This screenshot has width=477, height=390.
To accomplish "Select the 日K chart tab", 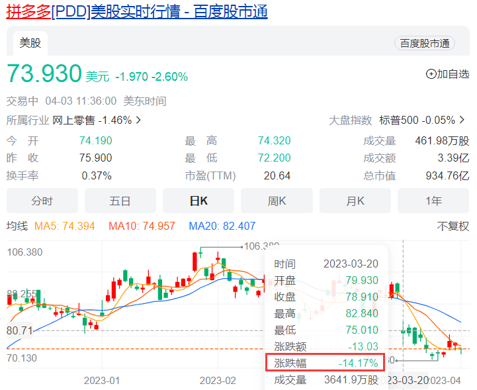I will click(198, 201).
